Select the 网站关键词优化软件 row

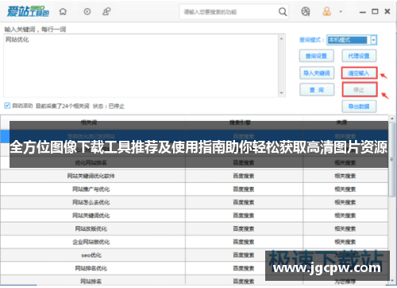click(195, 176)
